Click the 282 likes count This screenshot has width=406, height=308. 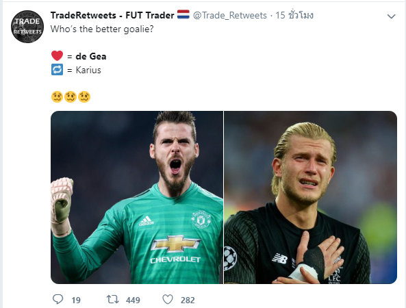(188, 300)
